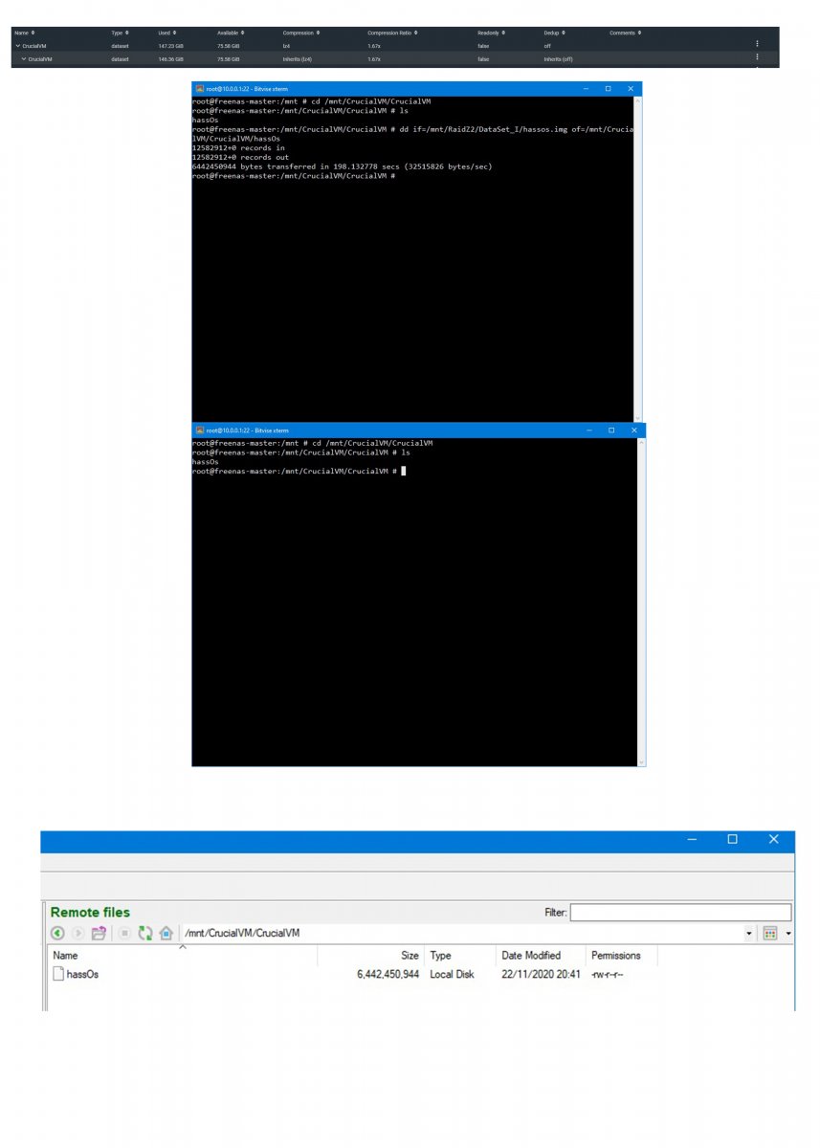Click the 147.23 GiB used value
The image size is (820, 1148).
pos(170,45)
